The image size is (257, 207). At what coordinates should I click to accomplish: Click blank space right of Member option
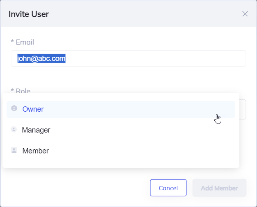(144, 151)
